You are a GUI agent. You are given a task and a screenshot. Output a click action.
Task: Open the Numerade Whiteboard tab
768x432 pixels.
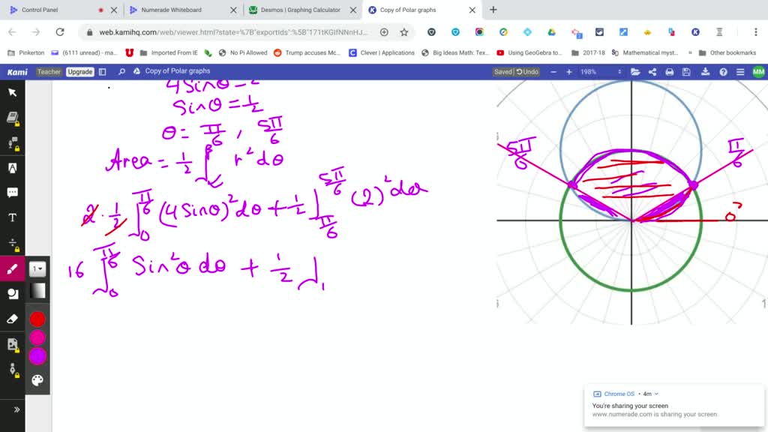[172, 10]
